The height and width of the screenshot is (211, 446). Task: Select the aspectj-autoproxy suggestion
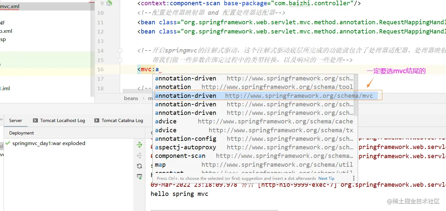tap(254, 147)
